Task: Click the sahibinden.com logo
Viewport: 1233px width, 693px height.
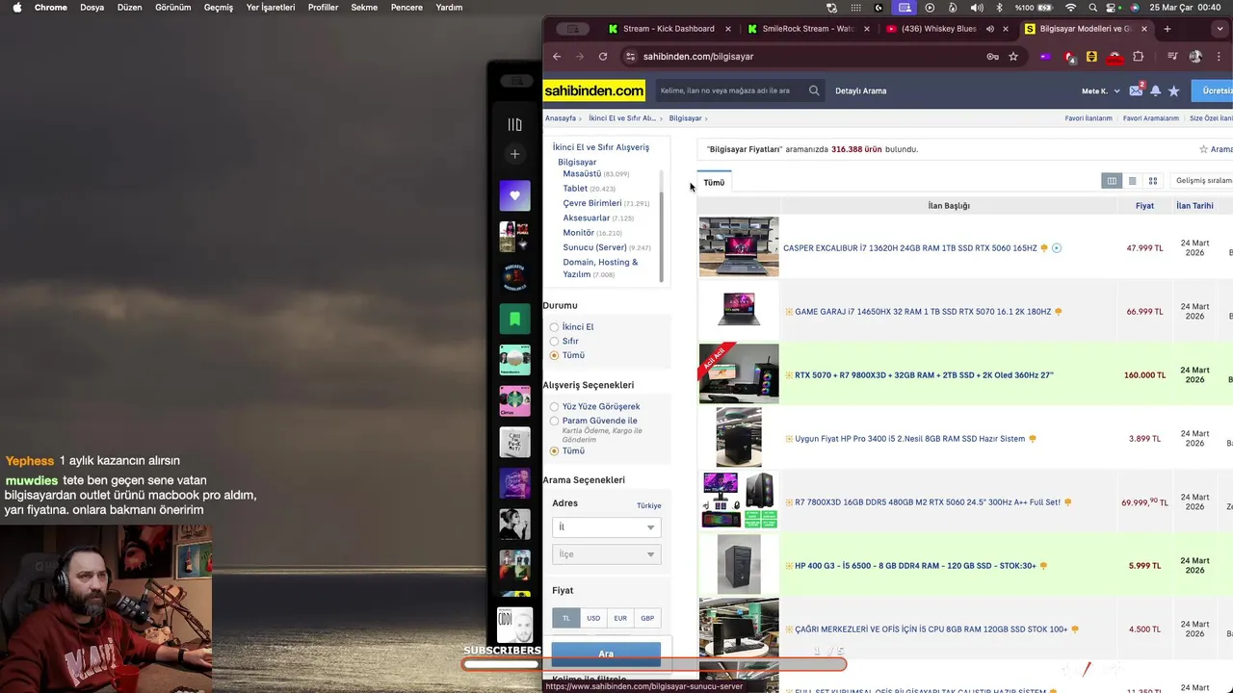Action: [594, 90]
